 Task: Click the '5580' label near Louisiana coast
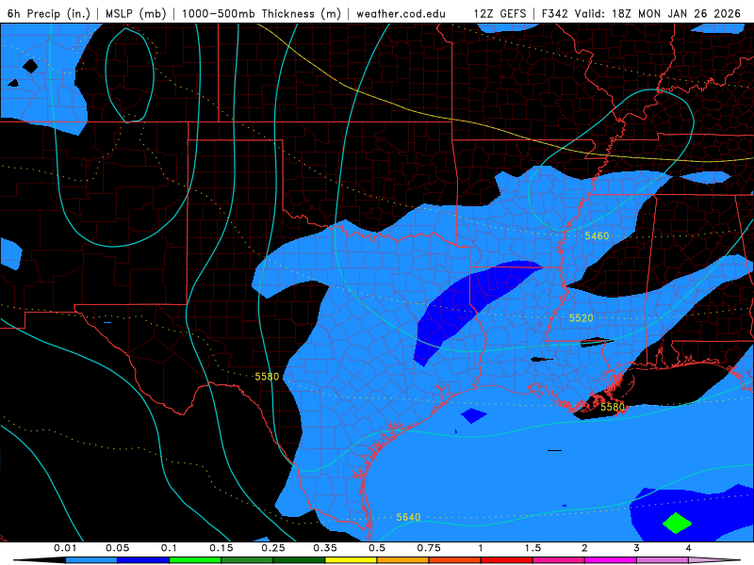(613, 408)
